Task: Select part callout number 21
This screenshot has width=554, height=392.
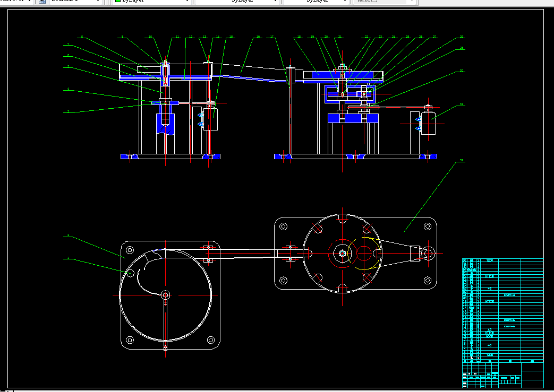Action: 340,37
